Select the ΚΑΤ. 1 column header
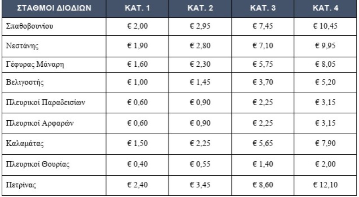359x197 pixels. [137, 8]
